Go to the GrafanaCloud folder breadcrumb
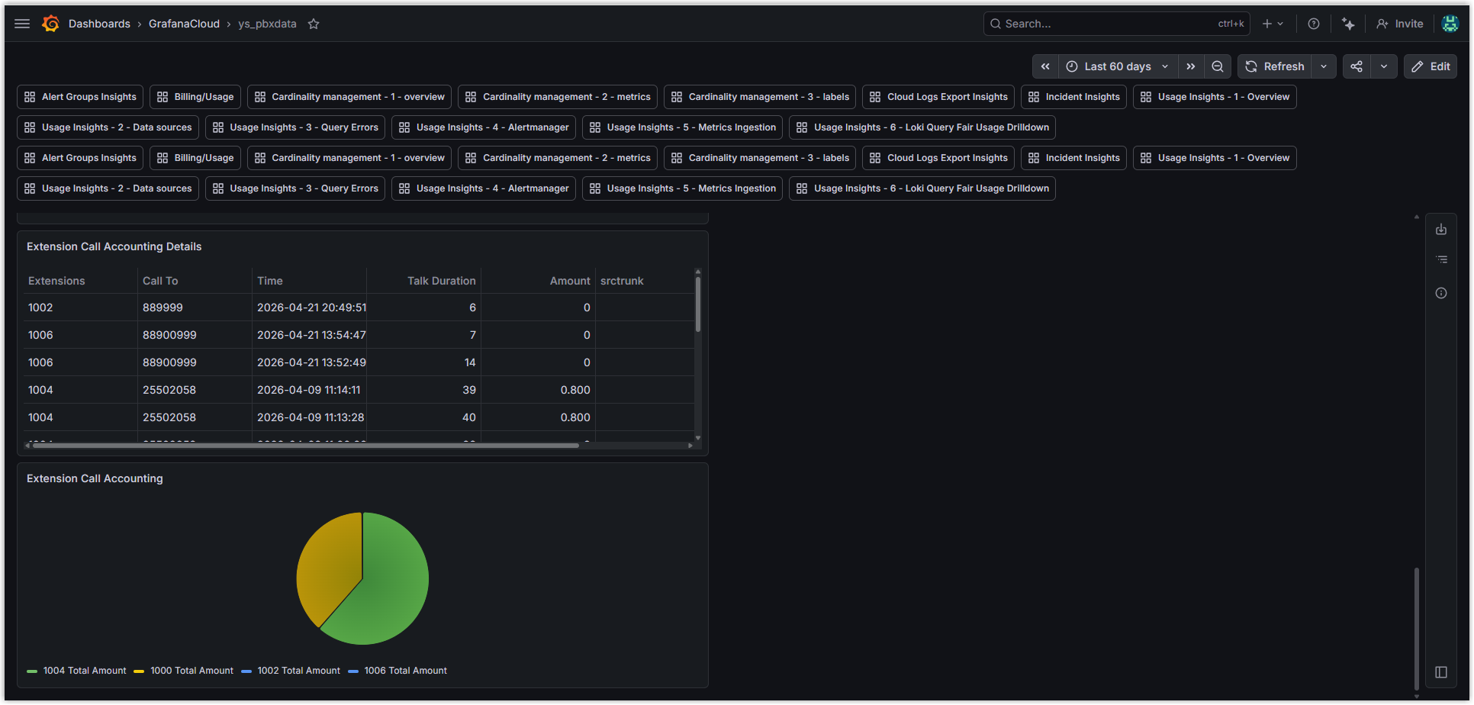 click(x=184, y=24)
